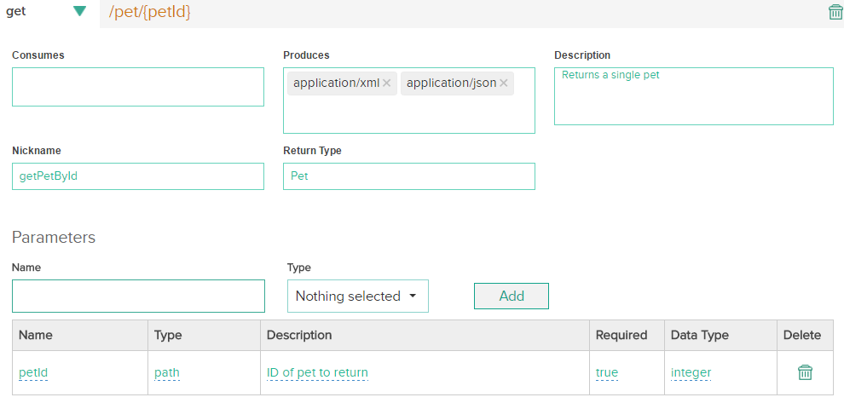
Task: Click into the Consumes field
Action: pos(138,87)
